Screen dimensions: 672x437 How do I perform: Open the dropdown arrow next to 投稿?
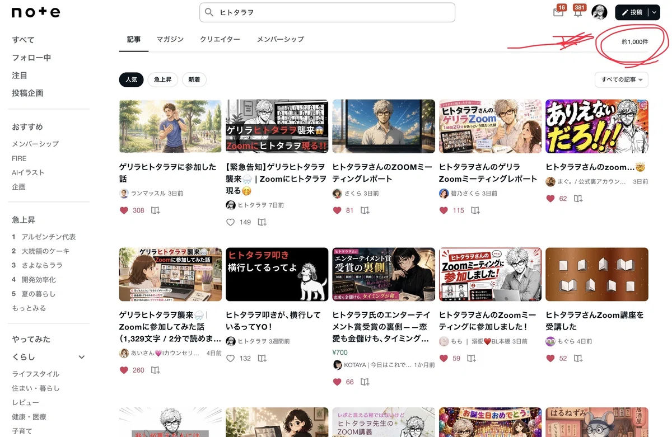coord(654,12)
